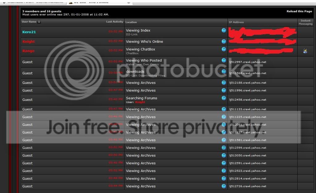This screenshot has height=193, width=316.
Task: Sort by the IP Address column header
Action: pos(236,22)
